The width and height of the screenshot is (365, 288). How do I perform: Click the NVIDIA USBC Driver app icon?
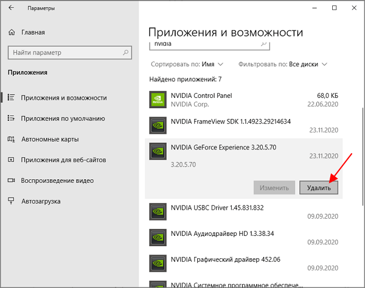(158, 212)
